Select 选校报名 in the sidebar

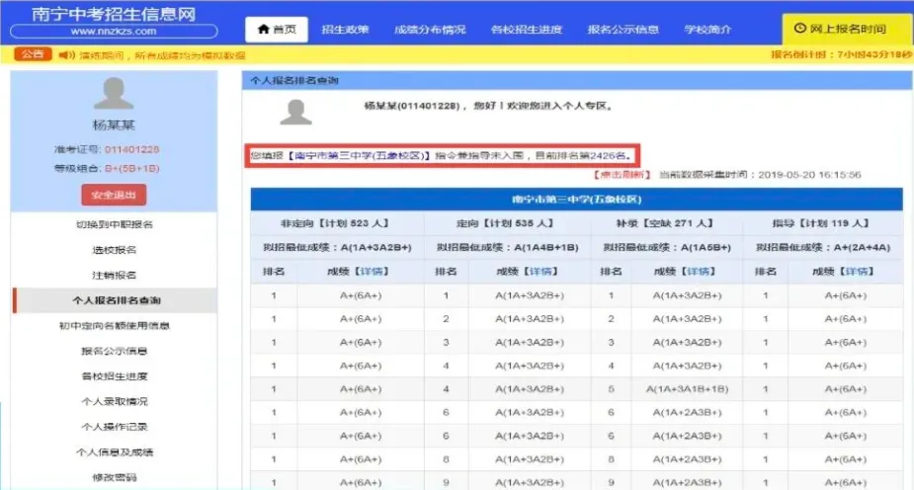click(x=115, y=250)
